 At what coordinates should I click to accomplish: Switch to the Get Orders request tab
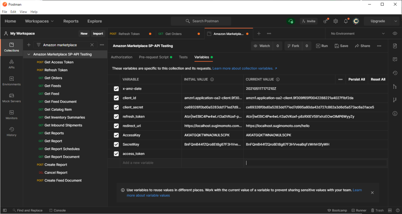(180, 34)
